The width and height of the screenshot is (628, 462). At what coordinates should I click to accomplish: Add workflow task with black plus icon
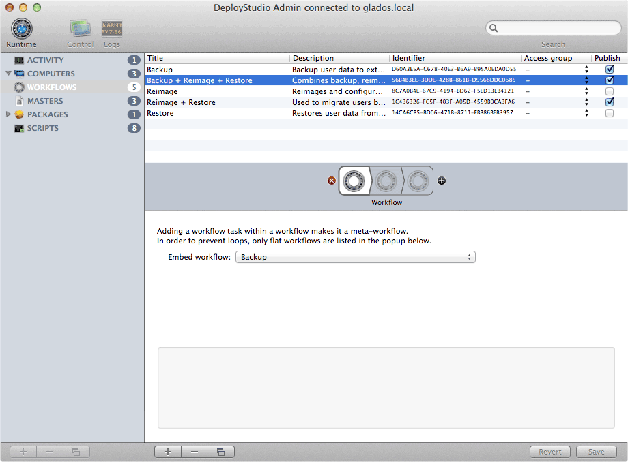[x=442, y=181]
